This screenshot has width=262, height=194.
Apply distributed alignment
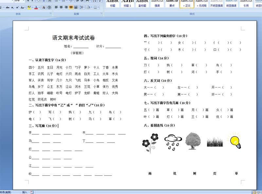tap(76, 7)
